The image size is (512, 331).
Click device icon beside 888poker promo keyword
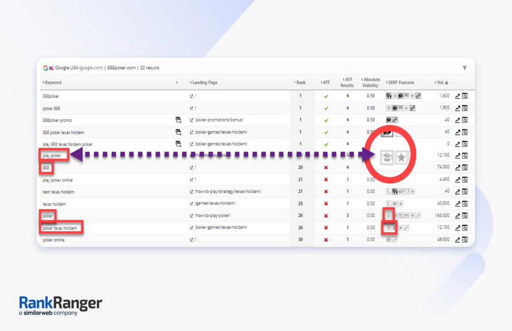178,120
